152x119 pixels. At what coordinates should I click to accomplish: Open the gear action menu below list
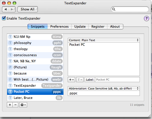click(x=23, y=105)
